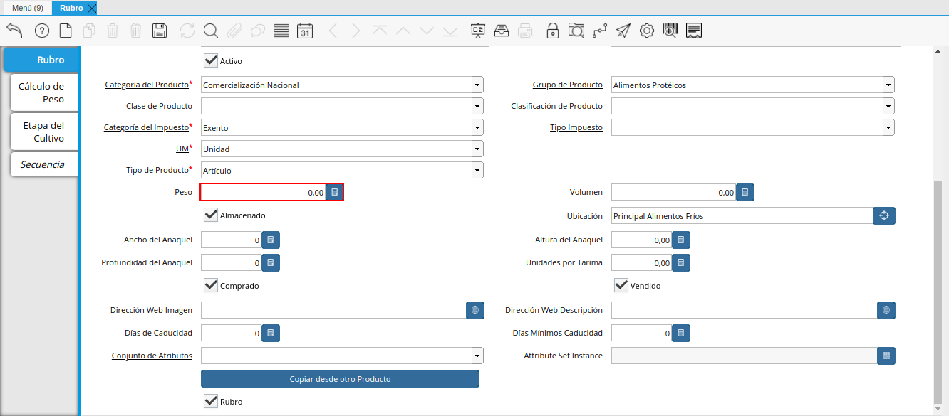Expand Categoría del Producto dropdown
This screenshot has width=949, height=416.
tap(477, 85)
